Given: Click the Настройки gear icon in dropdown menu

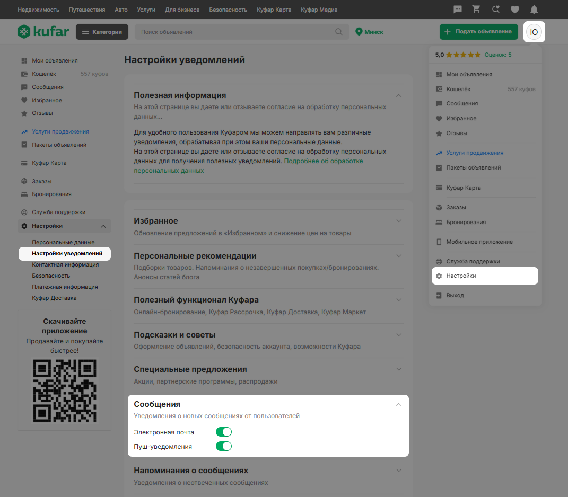Looking at the screenshot, I should (439, 276).
